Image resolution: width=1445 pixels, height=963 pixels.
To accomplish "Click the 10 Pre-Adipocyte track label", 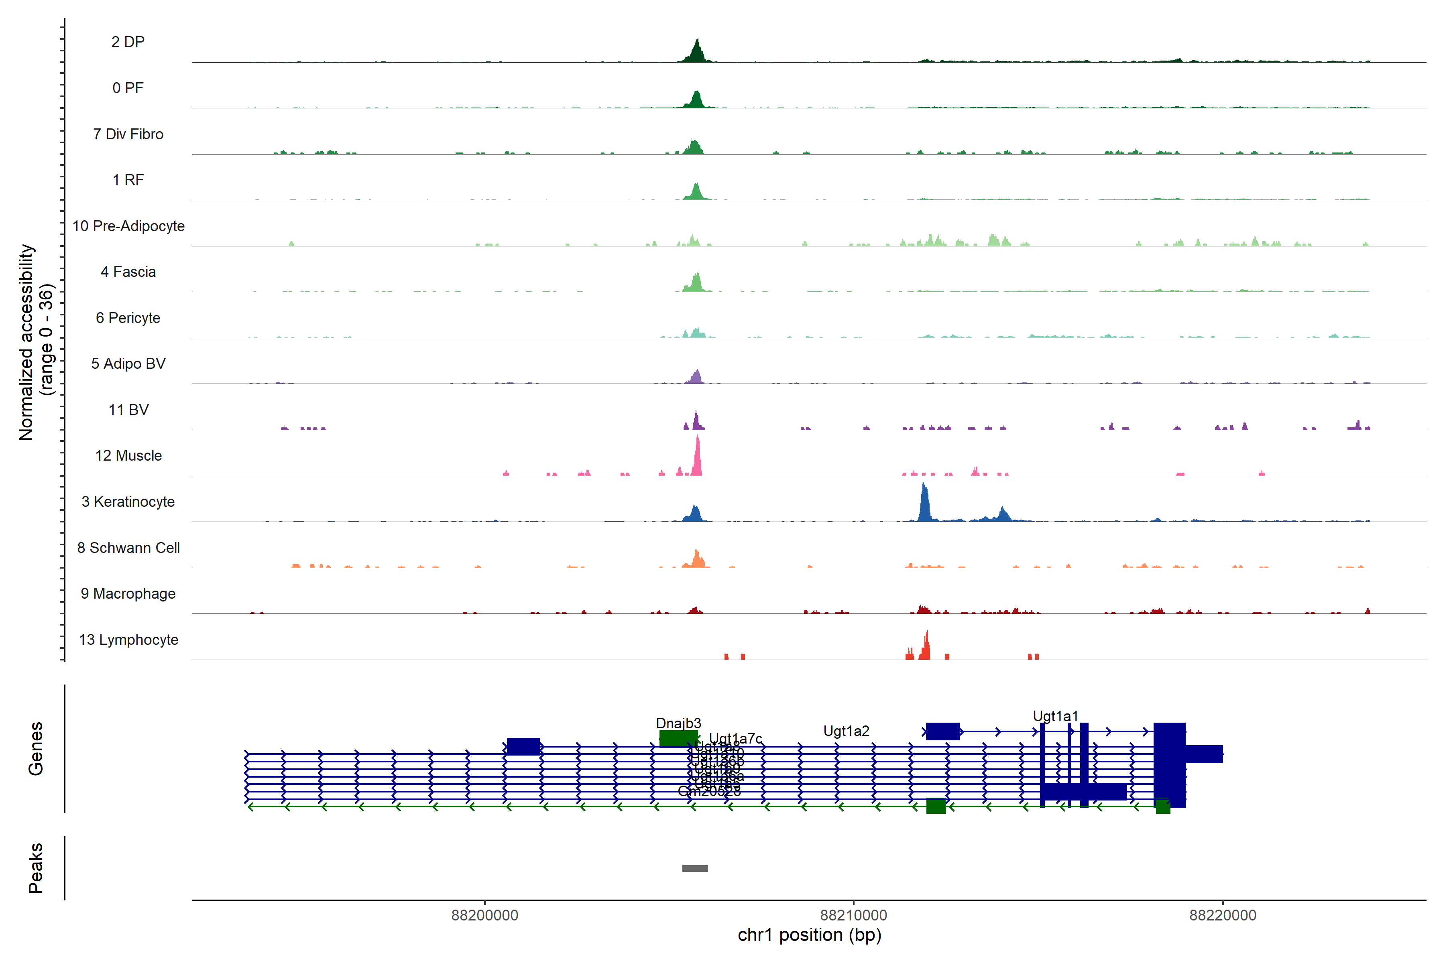I will [x=128, y=226].
